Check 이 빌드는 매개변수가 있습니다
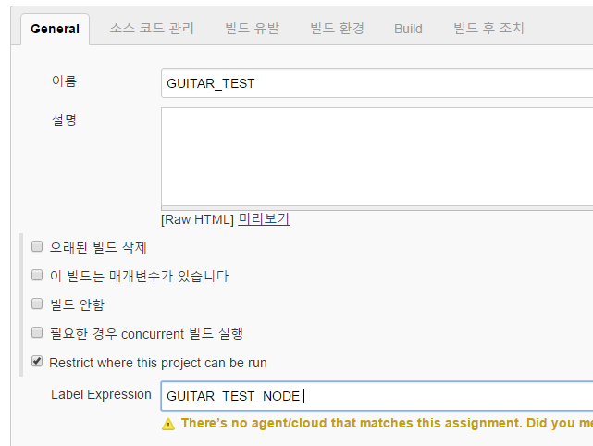Image resolution: width=593 pixels, height=446 pixels. point(37,275)
